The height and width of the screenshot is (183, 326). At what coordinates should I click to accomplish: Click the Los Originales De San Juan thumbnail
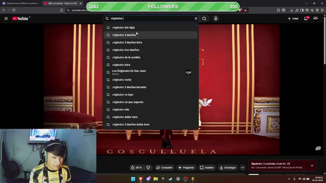tap(188, 72)
